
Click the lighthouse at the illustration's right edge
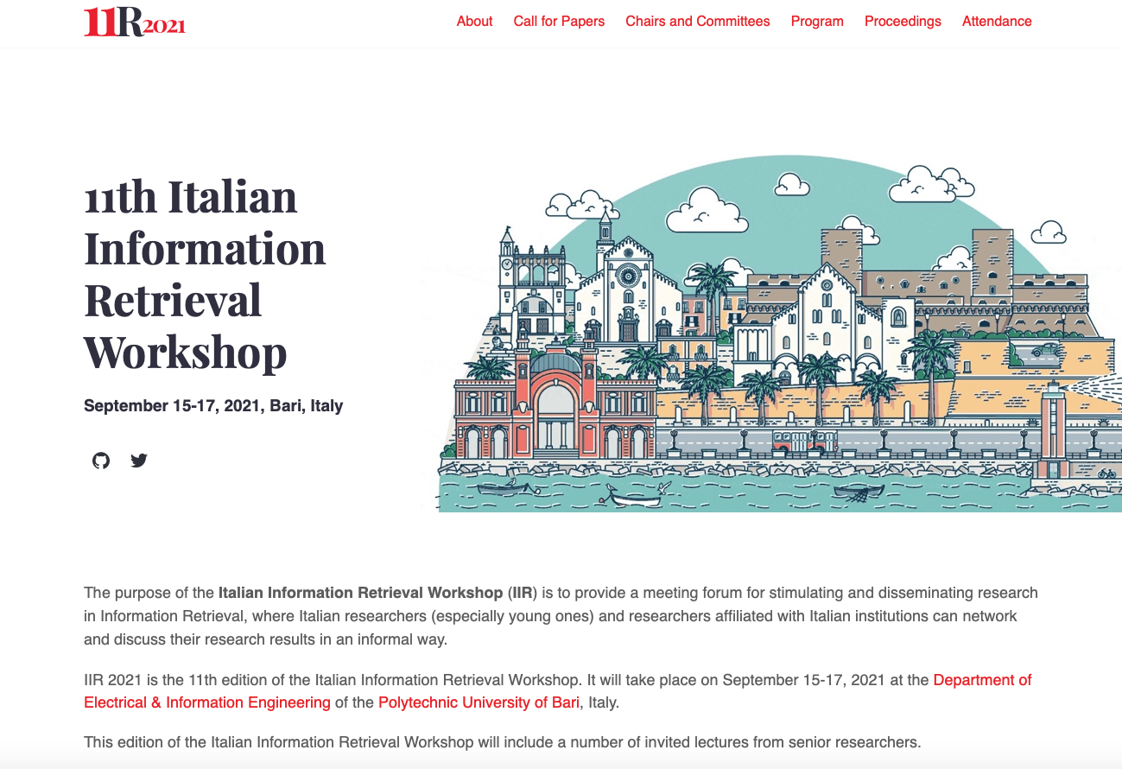(x=1052, y=428)
